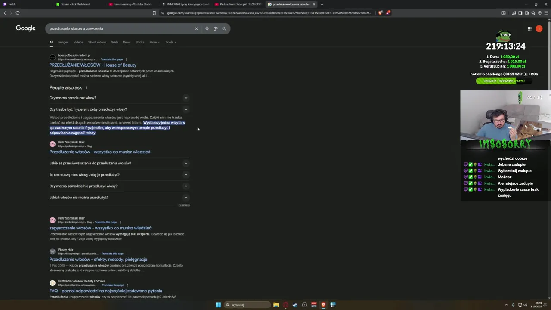Screen dimensions: 551x310
Task: Select the All results tab
Action: pyautogui.click(x=51, y=42)
